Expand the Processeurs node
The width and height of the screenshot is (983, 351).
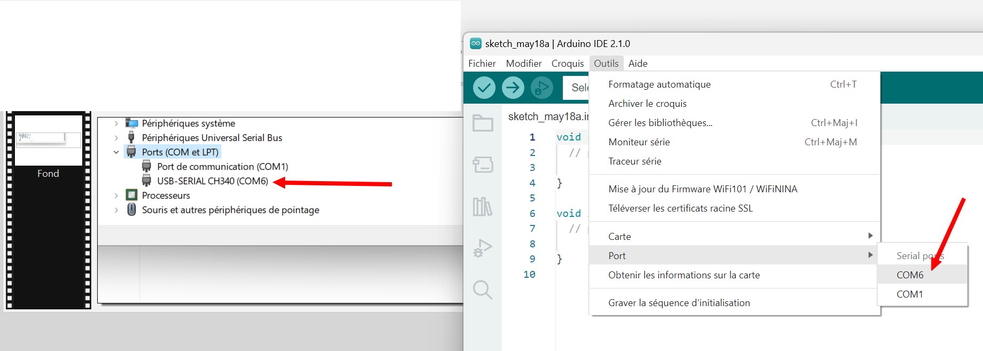click(116, 196)
